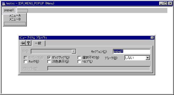Close the メニュー アイテム プロパティ dialog
Screen dimensions: 174x95
click(152, 38)
